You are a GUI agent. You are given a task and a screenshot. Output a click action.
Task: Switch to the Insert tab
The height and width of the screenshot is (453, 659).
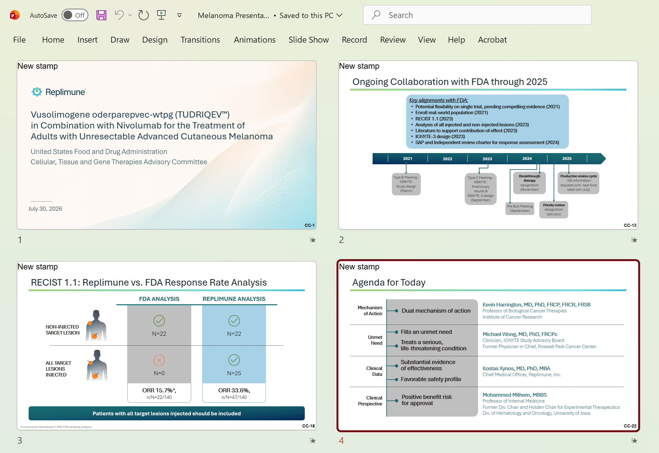(x=87, y=40)
